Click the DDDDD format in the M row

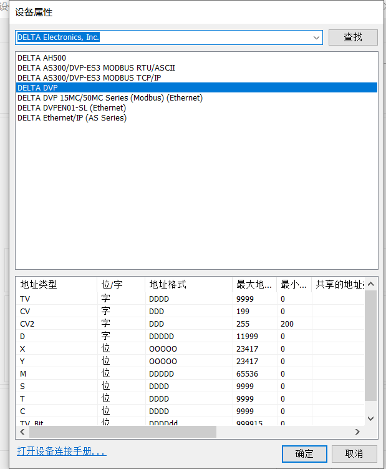(x=162, y=374)
